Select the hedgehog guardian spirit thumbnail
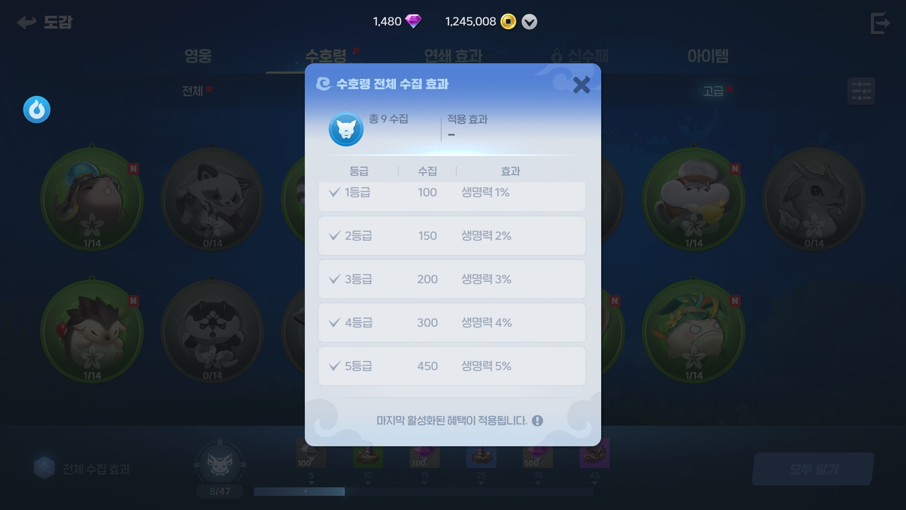 pos(92,331)
